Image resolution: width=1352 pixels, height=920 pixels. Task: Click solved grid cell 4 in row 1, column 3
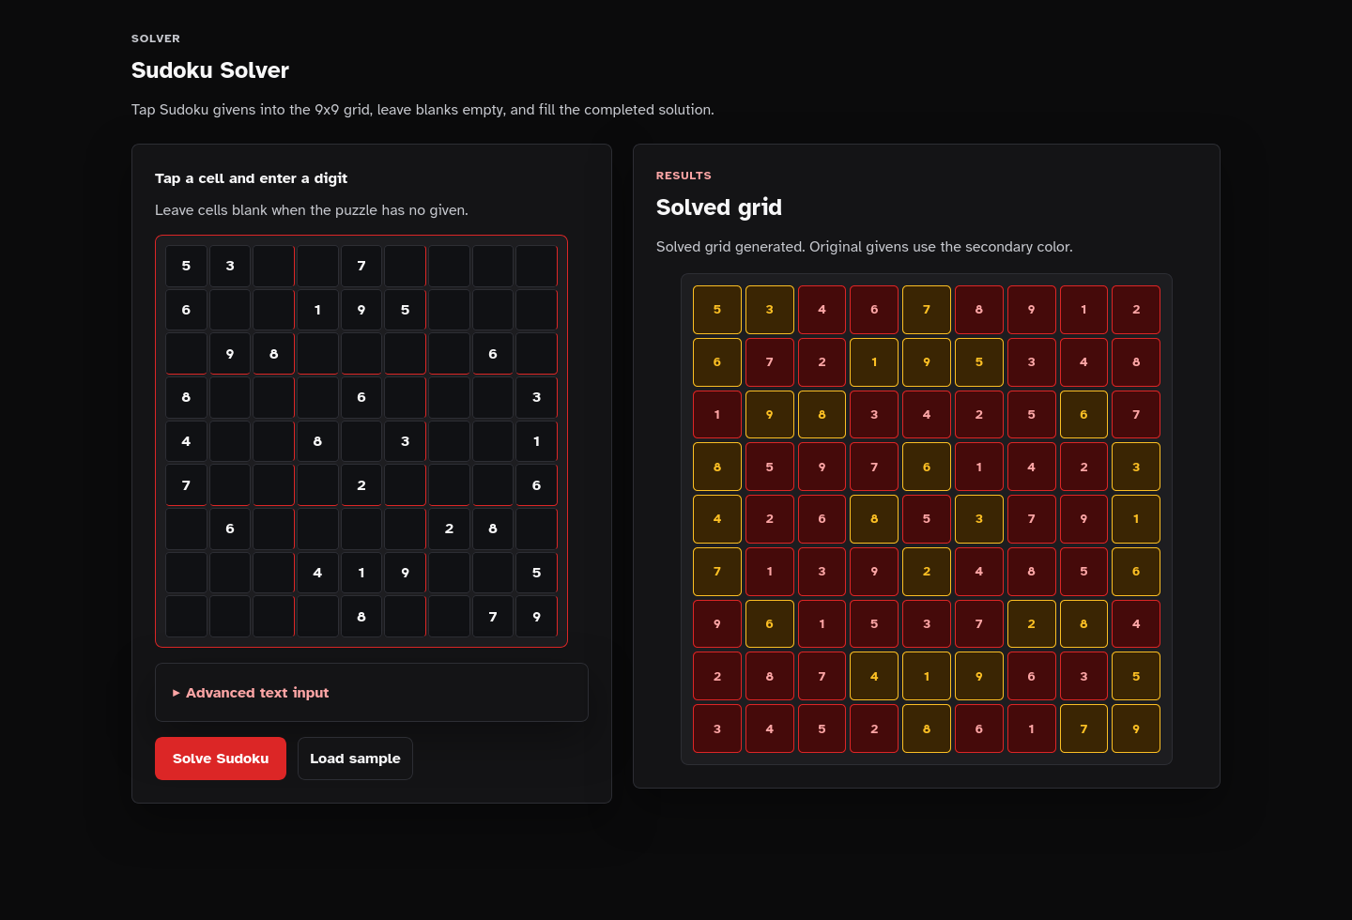[822, 310]
